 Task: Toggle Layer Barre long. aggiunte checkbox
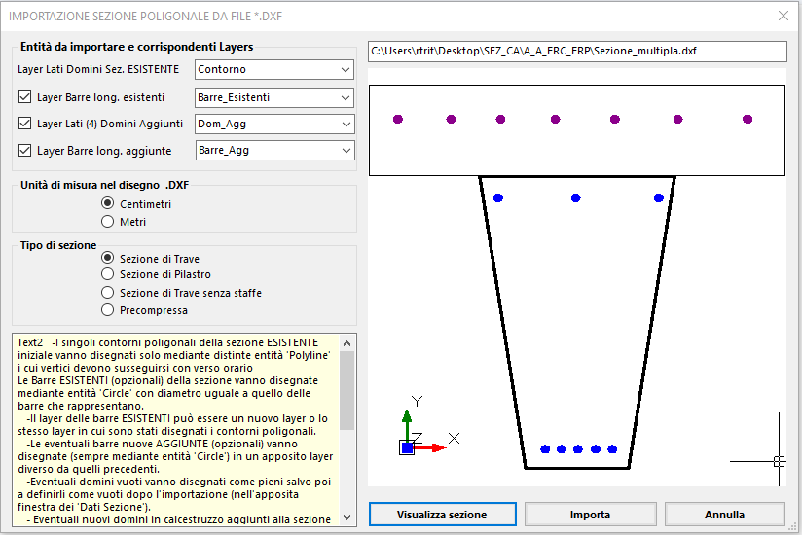(x=24, y=150)
